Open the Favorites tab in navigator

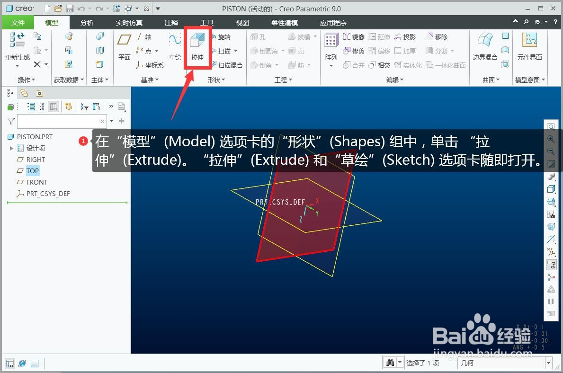click(x=39, y=93)
